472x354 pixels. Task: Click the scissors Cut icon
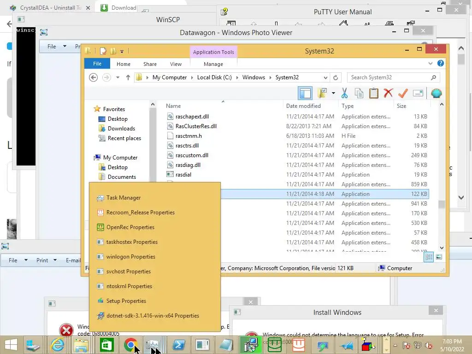coord(344,93)
